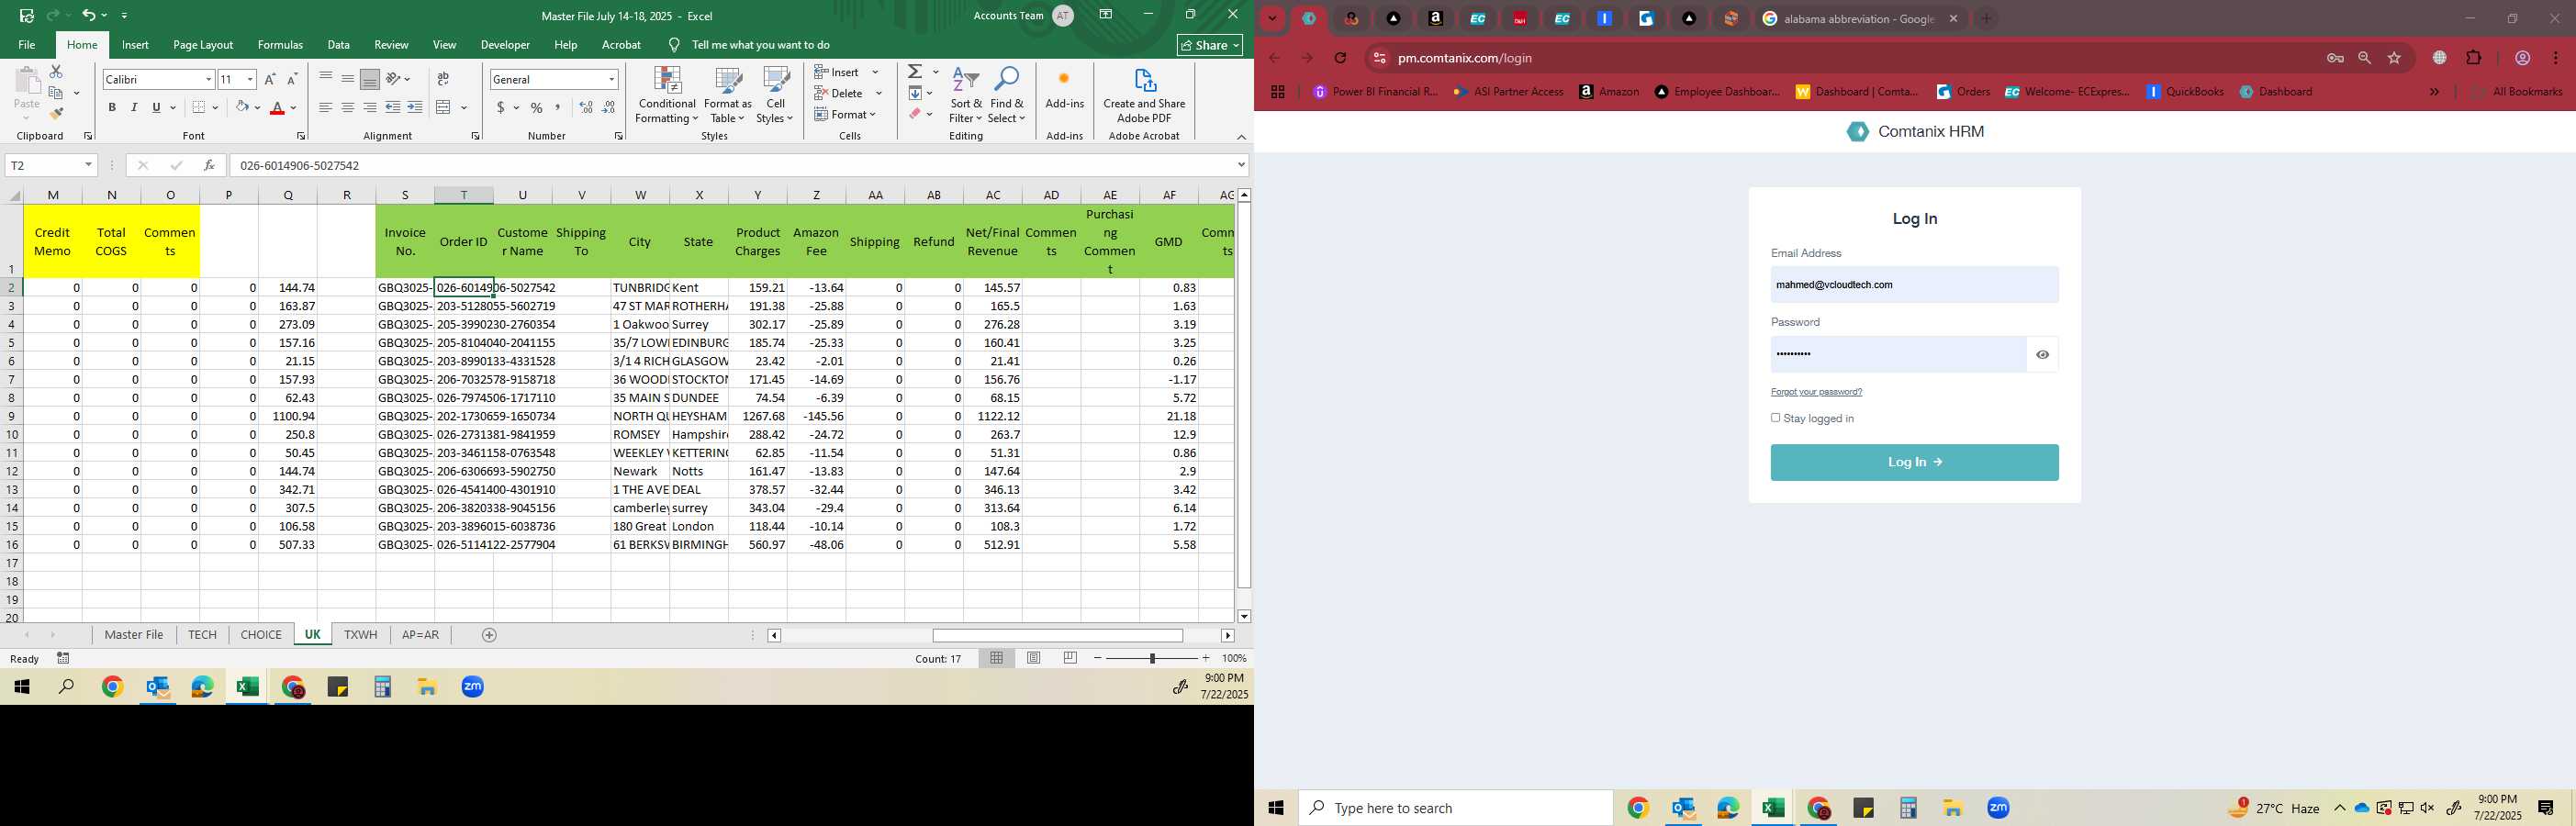
Task: Toggle Bold formatting in Excel ribbon
Action: pos(112,108)
